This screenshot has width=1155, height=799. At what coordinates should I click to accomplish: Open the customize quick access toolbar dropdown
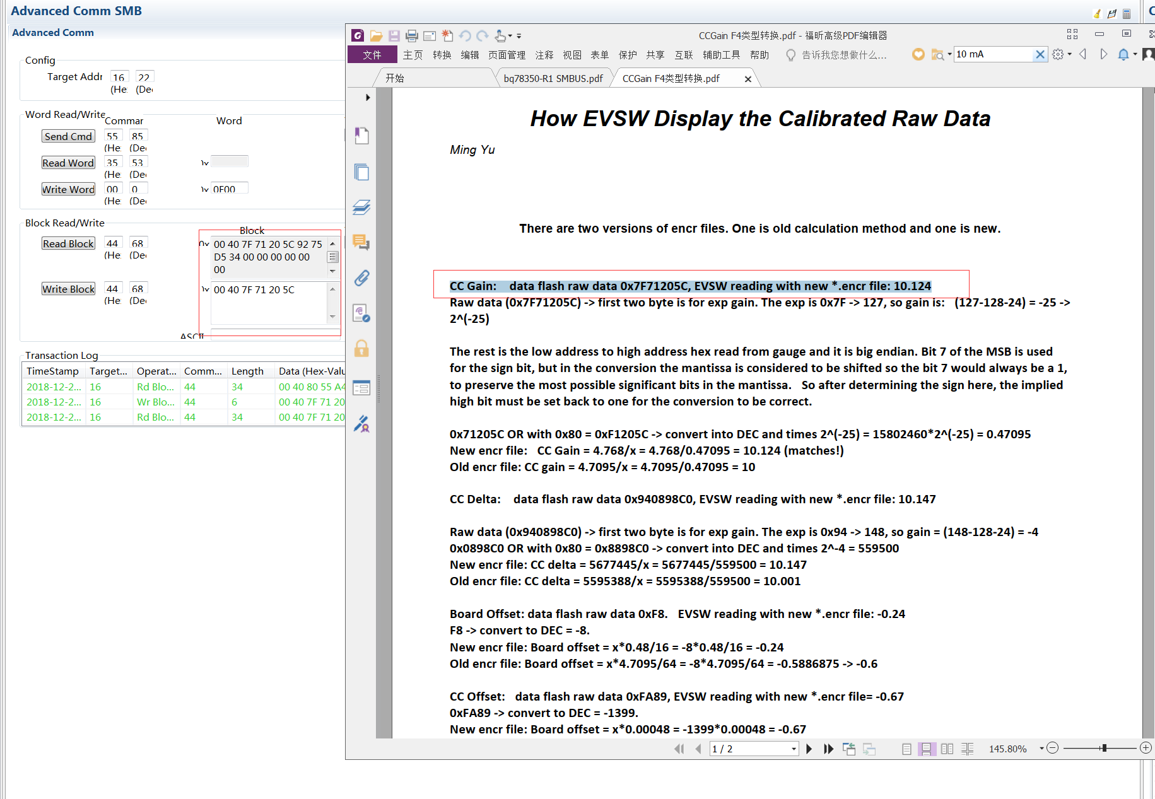(519, 36)
